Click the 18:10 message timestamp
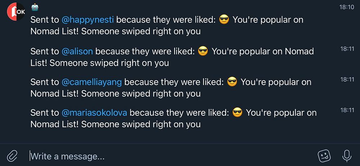Image resolution: width=360 pixels, height=166 pixels. pos(347,7)
